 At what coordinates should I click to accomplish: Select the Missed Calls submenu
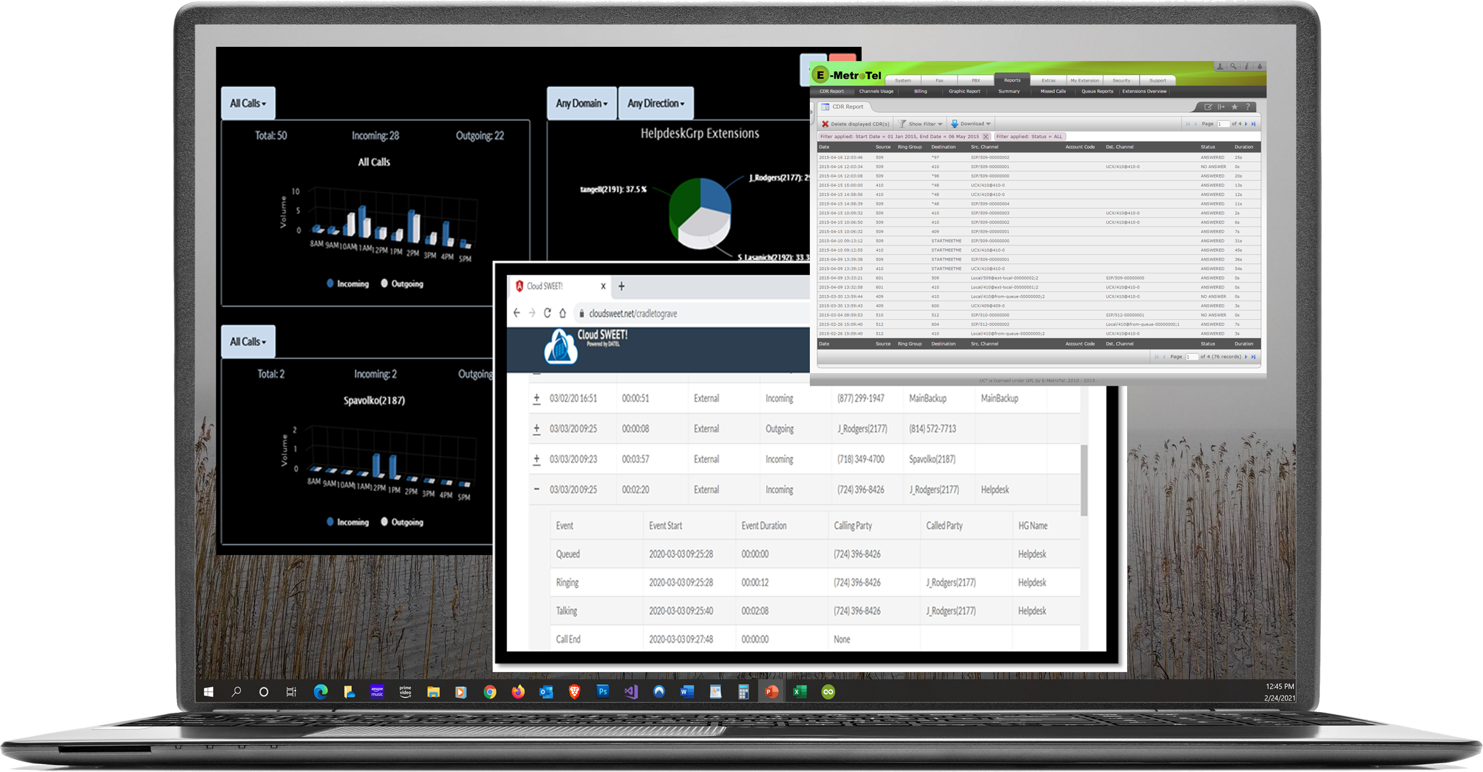pos(1054,91)
